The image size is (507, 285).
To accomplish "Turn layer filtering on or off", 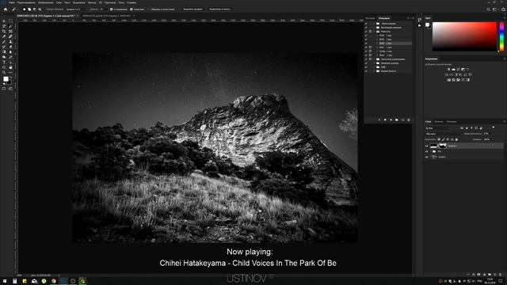I will click(x=494, y=127).
